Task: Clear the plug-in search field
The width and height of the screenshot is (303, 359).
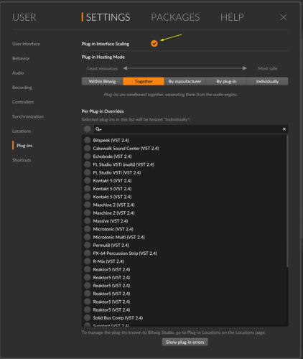Action: 284,129
